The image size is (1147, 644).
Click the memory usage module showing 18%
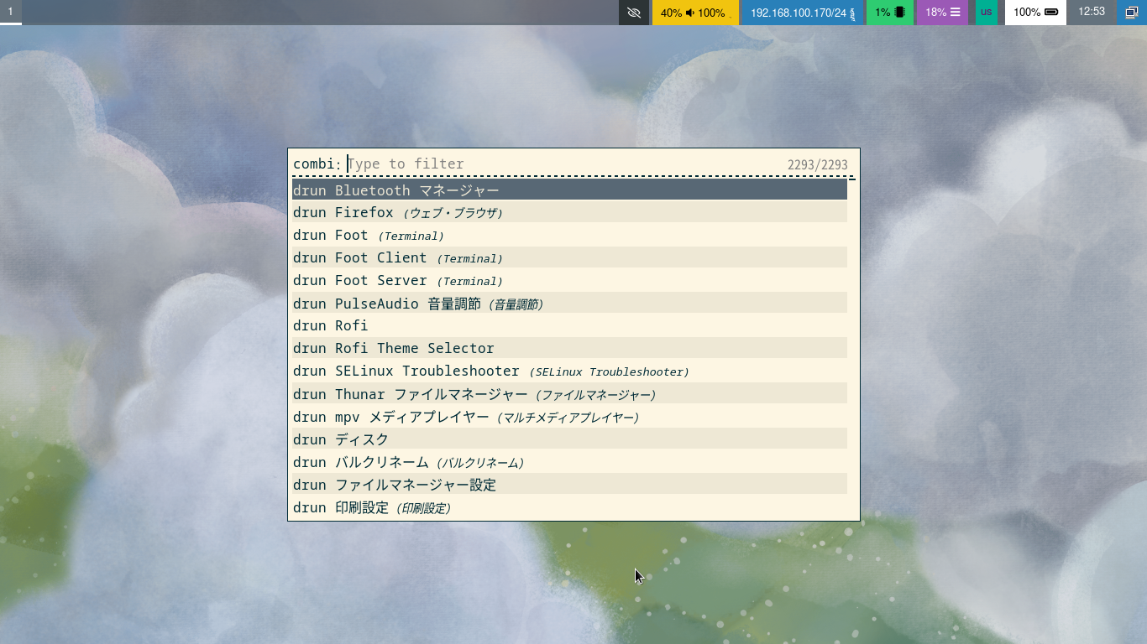(942, 13)
